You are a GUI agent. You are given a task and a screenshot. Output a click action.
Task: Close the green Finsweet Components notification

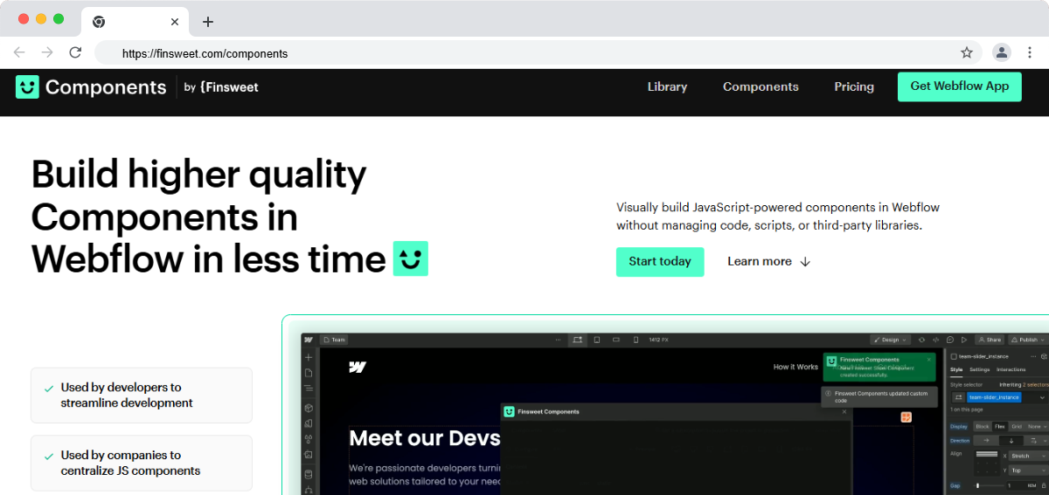coord(929,360)
